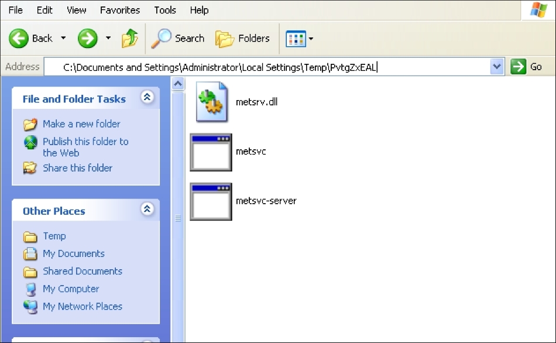Click the green Back arrow icon
Screen dimensions: 556x343
pos(19,38)
